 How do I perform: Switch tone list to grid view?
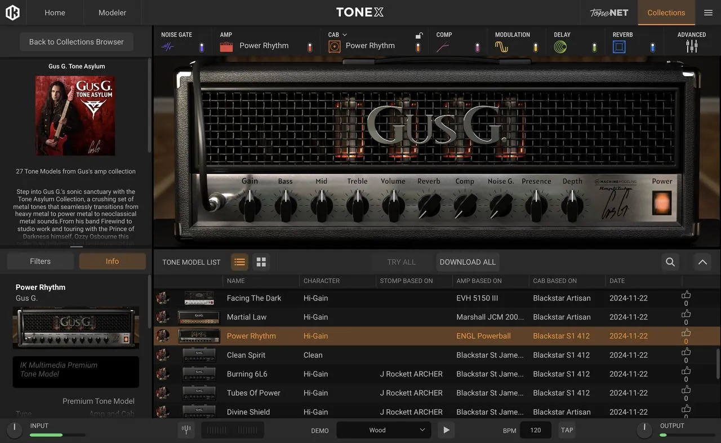[261, 262]
